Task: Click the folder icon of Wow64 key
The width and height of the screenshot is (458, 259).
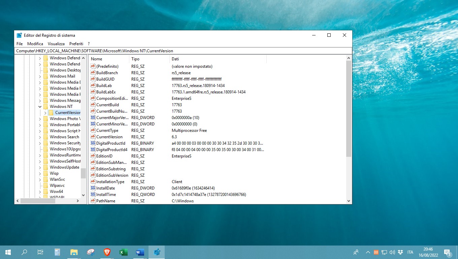Action: coord(45,192)
